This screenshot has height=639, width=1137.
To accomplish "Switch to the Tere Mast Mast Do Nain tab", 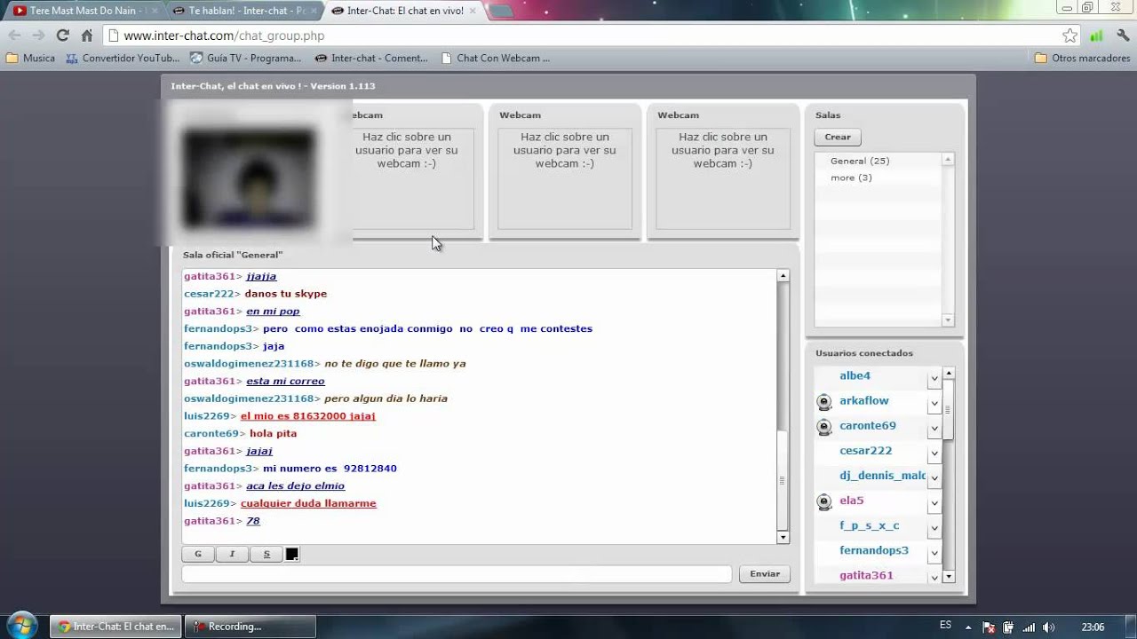I will click(84, 11).
